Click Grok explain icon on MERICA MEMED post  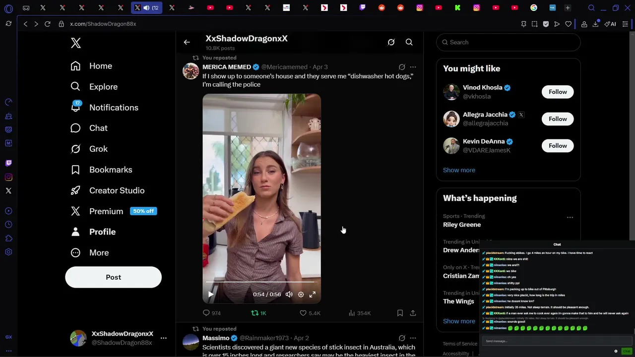(x=402, y=67)
